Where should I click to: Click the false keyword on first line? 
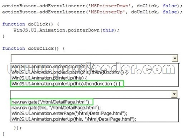(170, 6)
